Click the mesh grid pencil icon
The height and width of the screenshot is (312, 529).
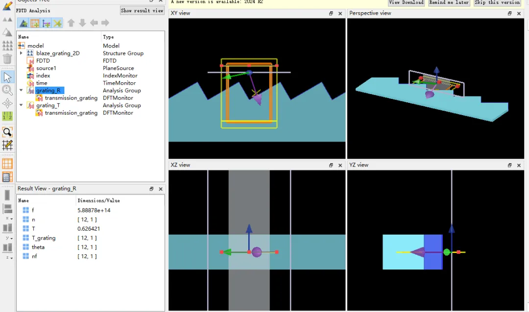click(x=7, y=145)
